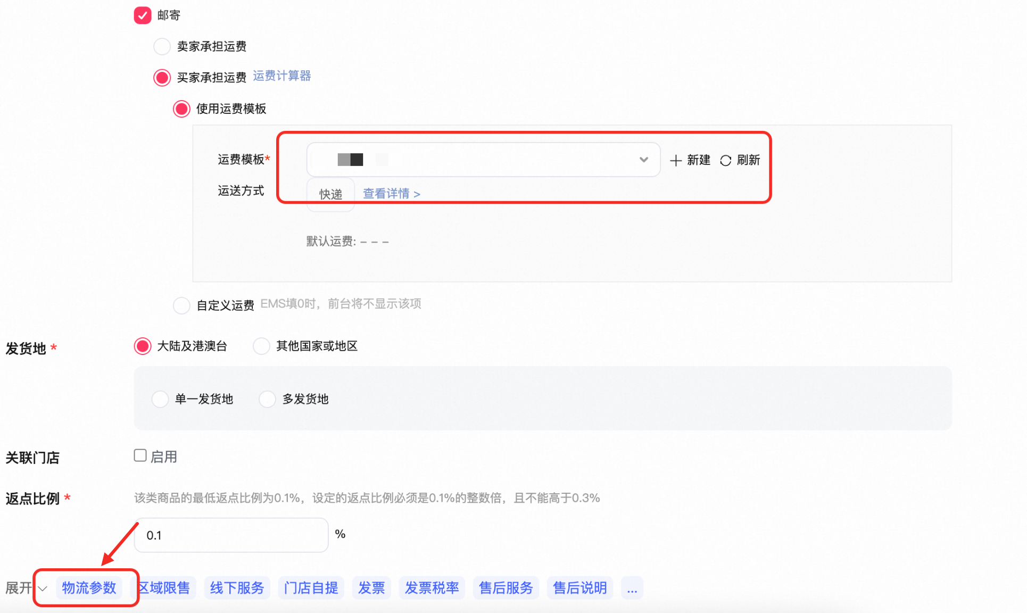Click the 返点比例 input field
This screenshot has height=613, width=1027.
click(231, 535)
